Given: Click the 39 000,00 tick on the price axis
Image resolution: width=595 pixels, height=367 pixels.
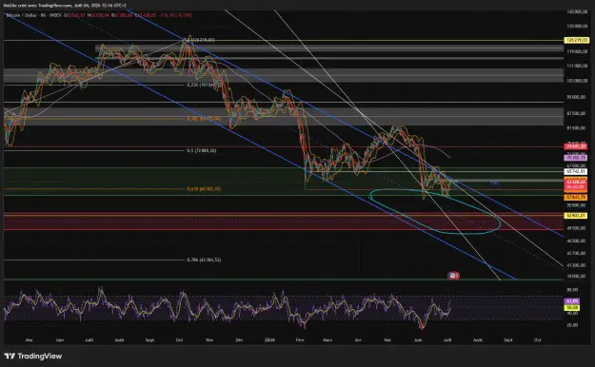Looking at the screenshot, I should [x=577, y=277].
